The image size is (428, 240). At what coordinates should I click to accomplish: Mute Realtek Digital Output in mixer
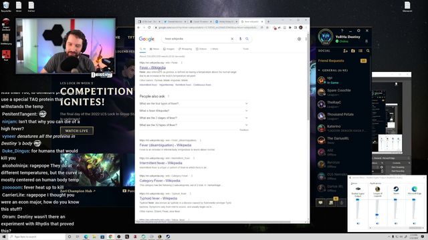pos(358,223)
